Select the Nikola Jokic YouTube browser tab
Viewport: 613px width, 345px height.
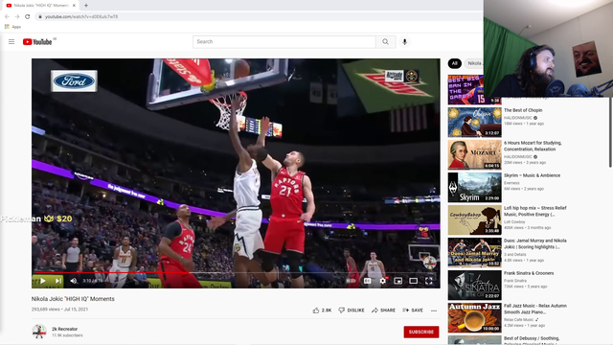pos(39,6)
